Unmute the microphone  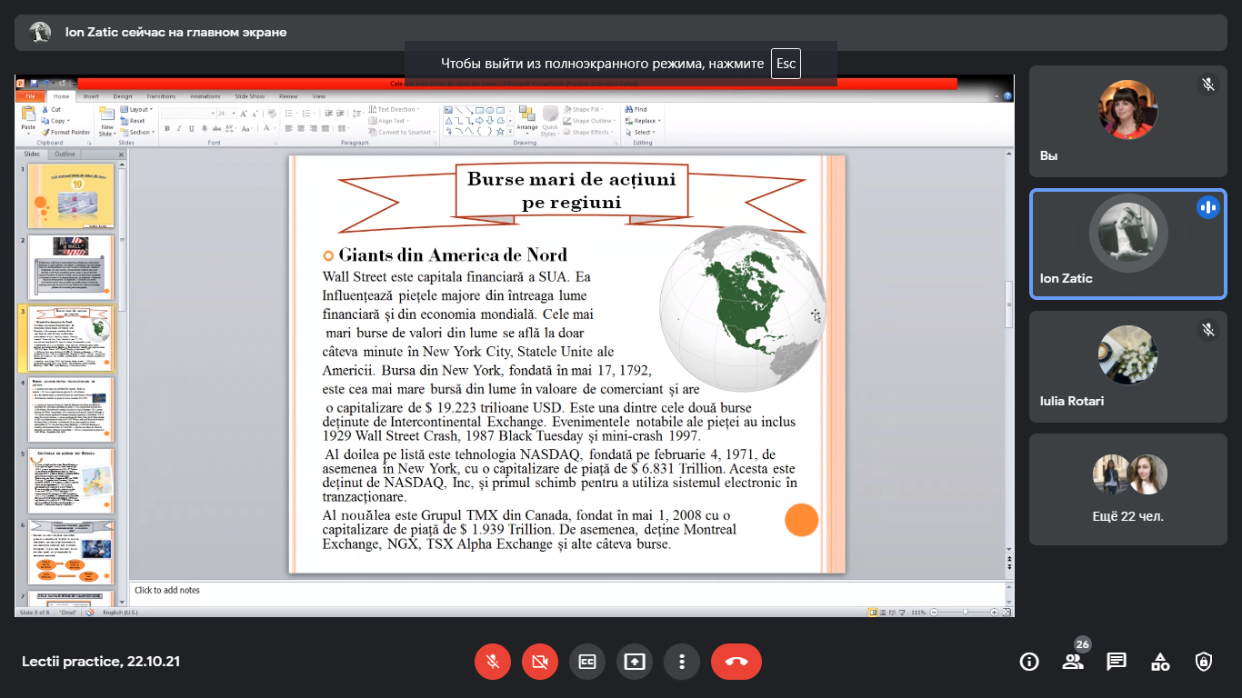(493, 662)
